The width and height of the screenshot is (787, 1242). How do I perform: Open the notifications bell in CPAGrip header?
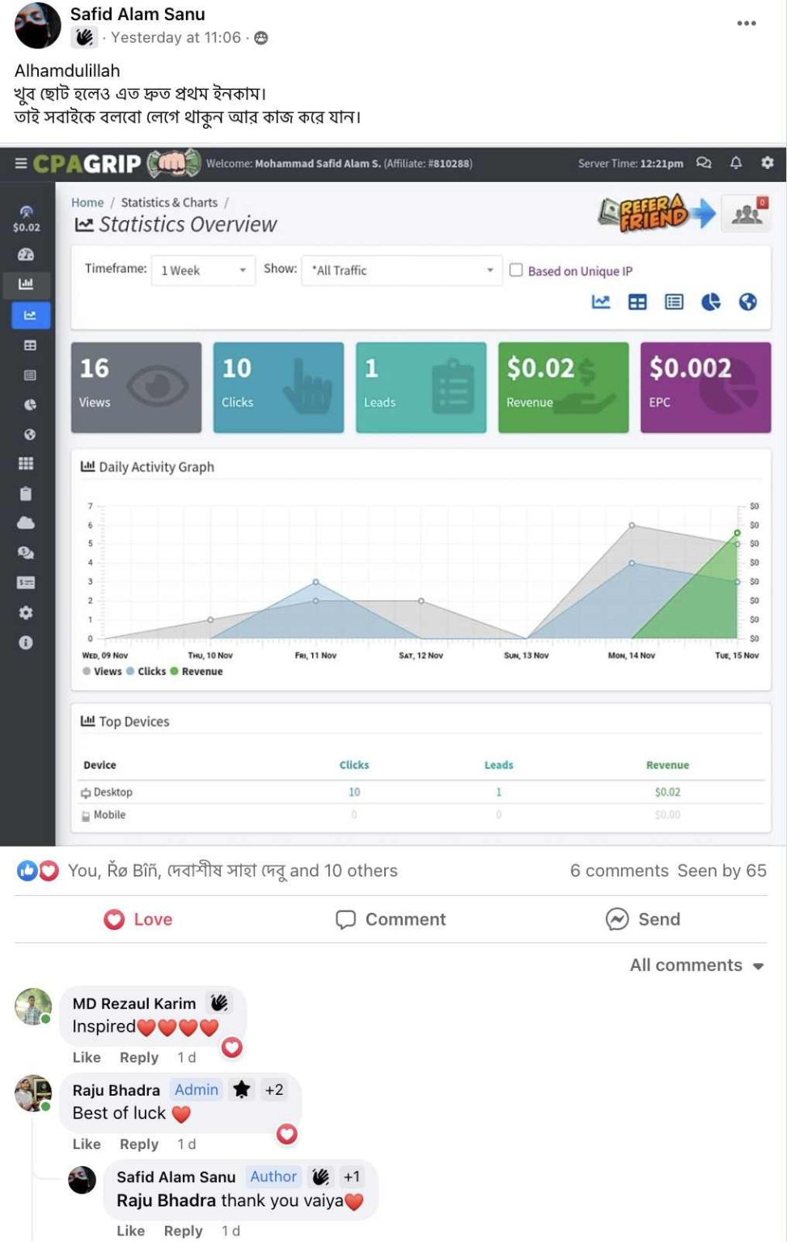pyautogui.click(x=736, y=163)
